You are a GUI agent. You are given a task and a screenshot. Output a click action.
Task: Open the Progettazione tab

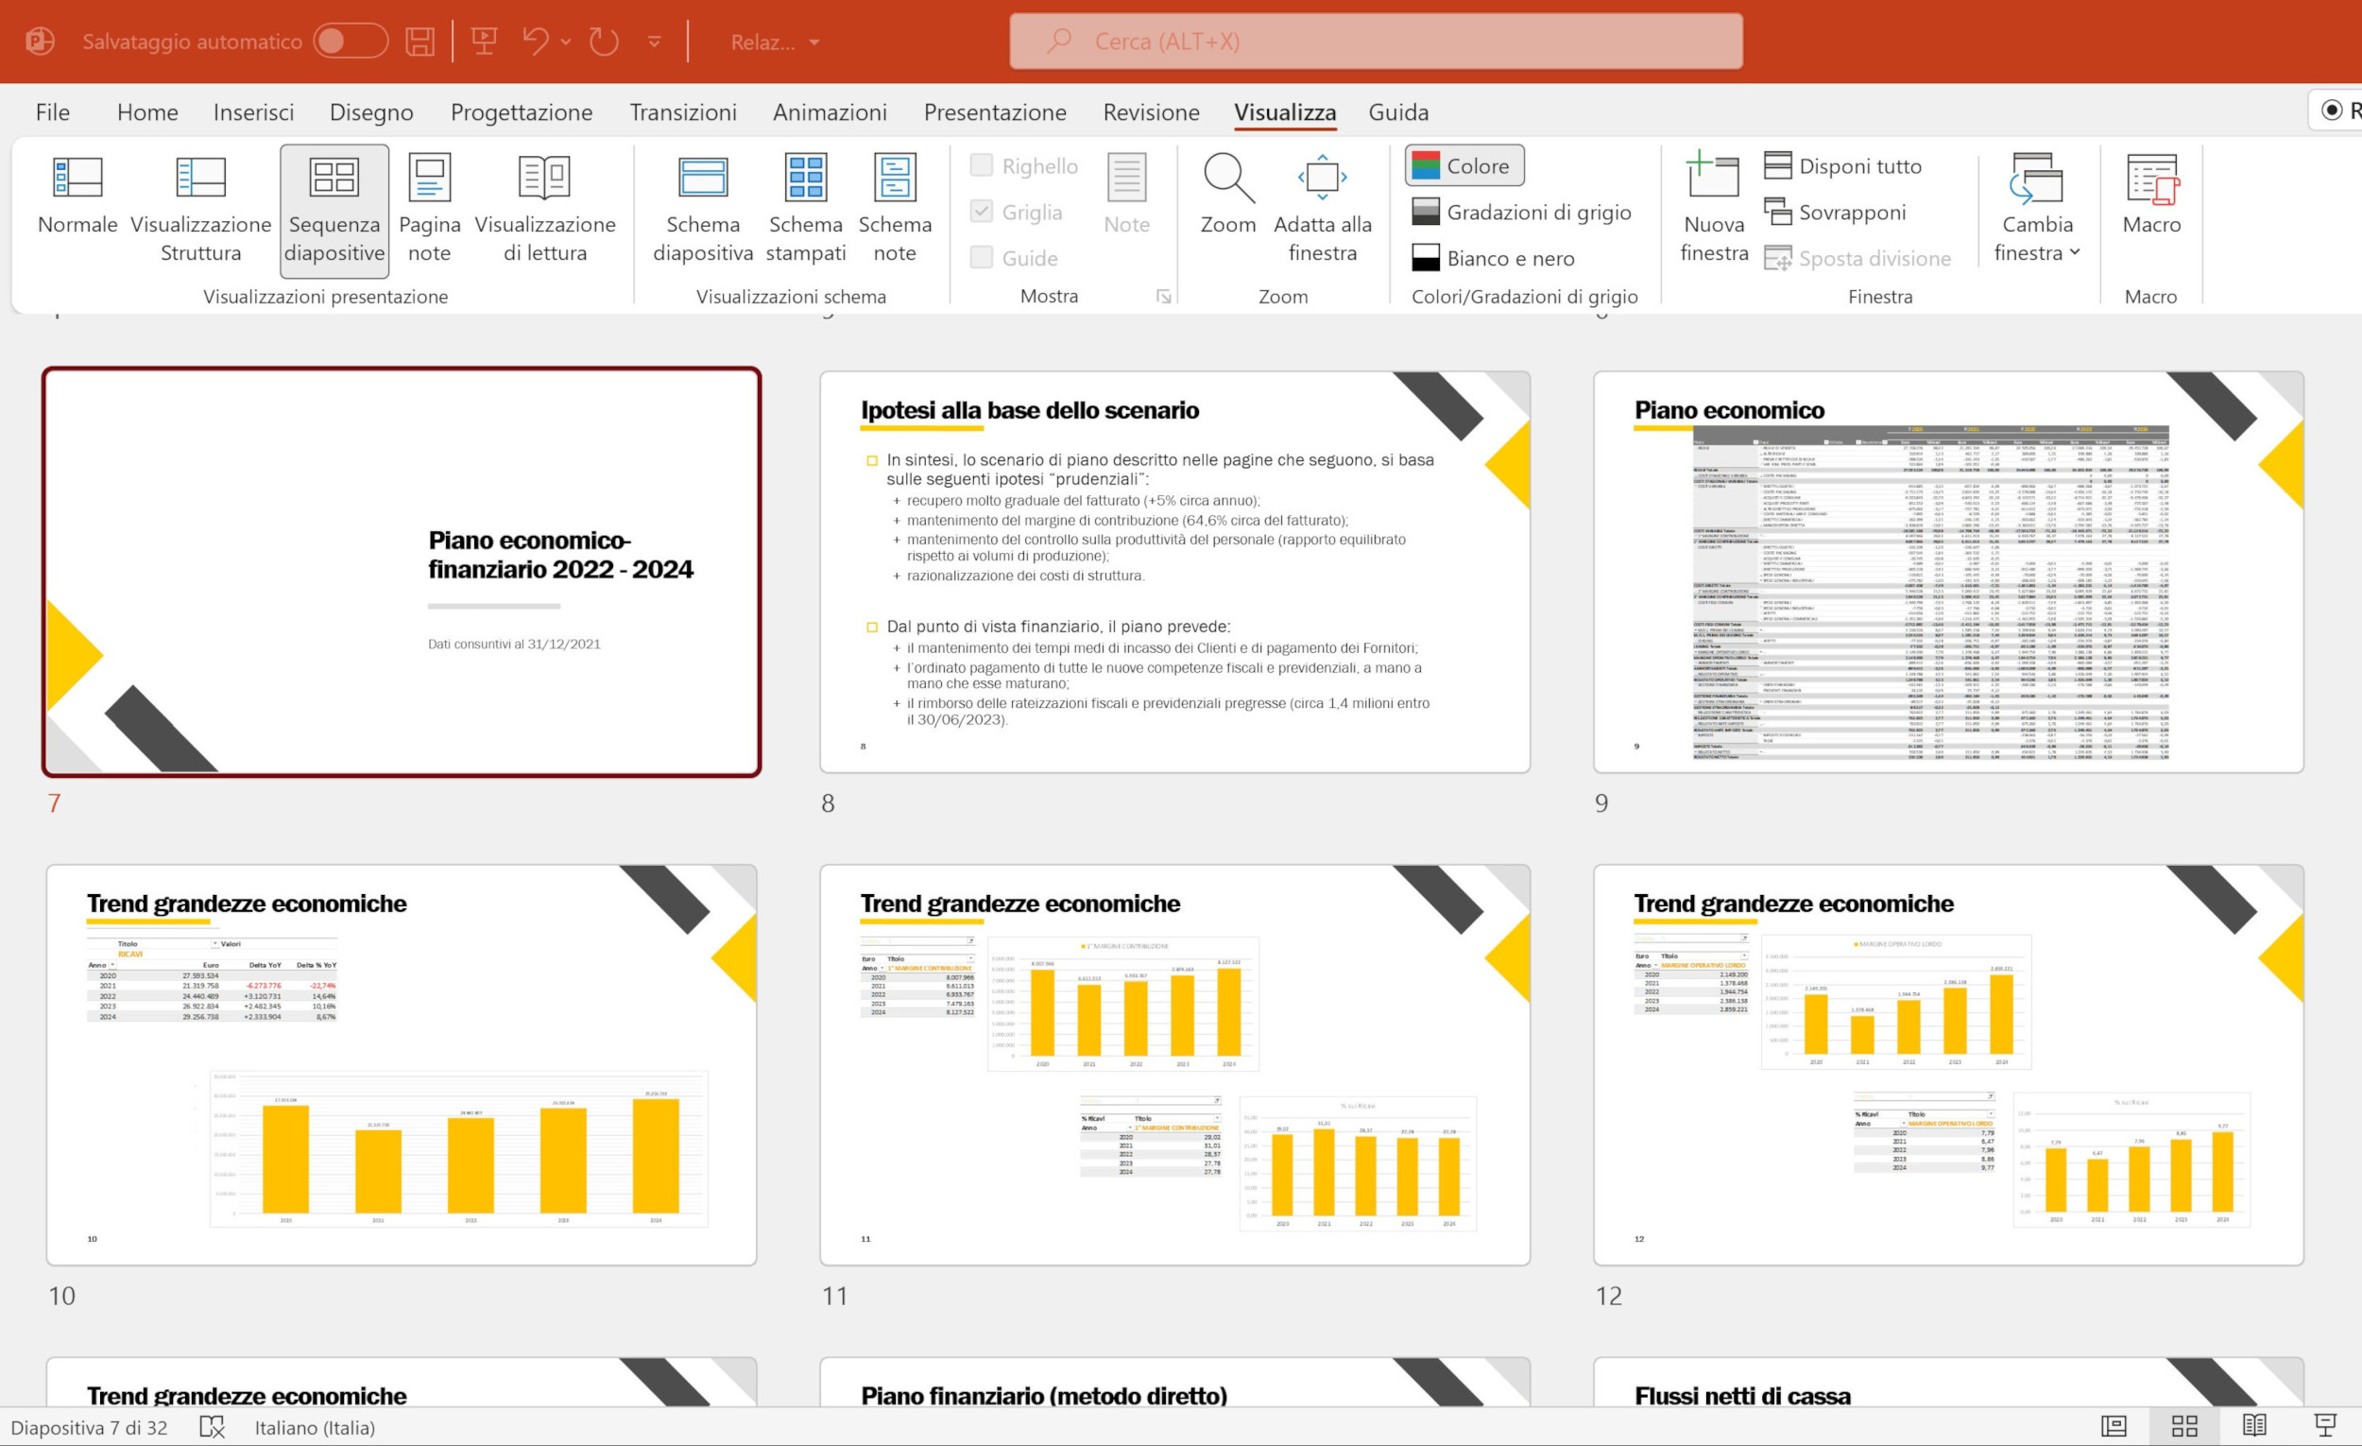click(x=522, y=112)
